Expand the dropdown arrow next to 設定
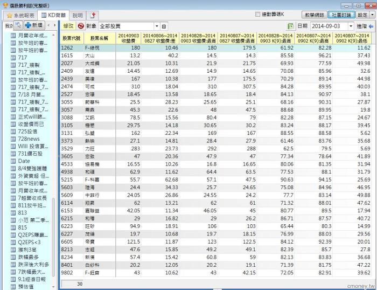The width and height of the screenshot is (377, 290). 373,15
